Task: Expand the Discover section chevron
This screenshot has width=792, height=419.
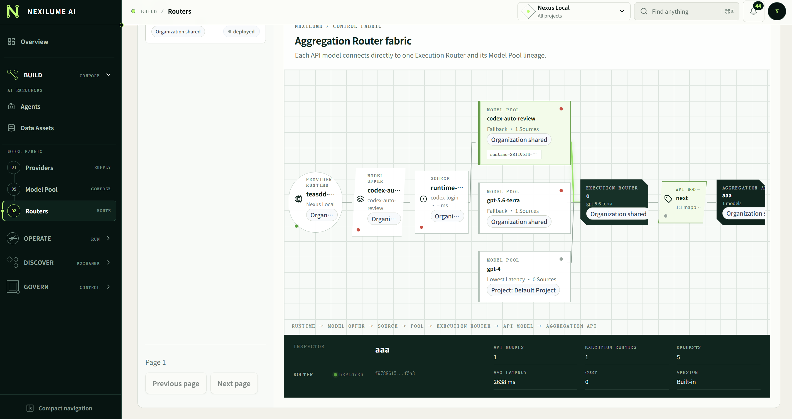Action: pyautogui.click(x=108, y=262)
